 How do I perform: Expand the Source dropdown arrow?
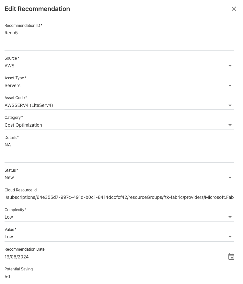[x=230, y=66]
